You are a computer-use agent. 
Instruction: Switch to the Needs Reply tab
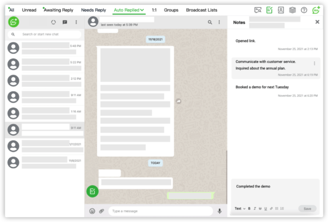[x=93, y=10]
